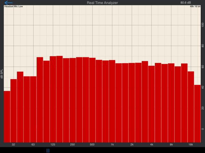
Task: Select the red bar above 1k
Action: [x=112, y=101]
